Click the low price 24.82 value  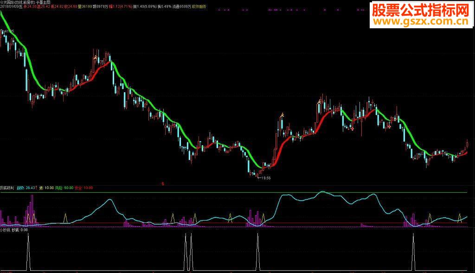tap(58, 6)
